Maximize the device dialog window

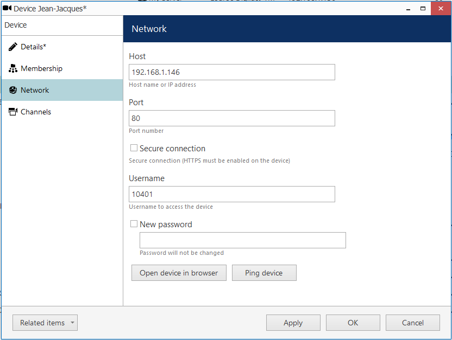[423, 9]
